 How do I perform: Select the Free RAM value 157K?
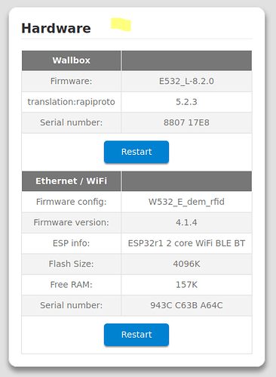(186, 285)
